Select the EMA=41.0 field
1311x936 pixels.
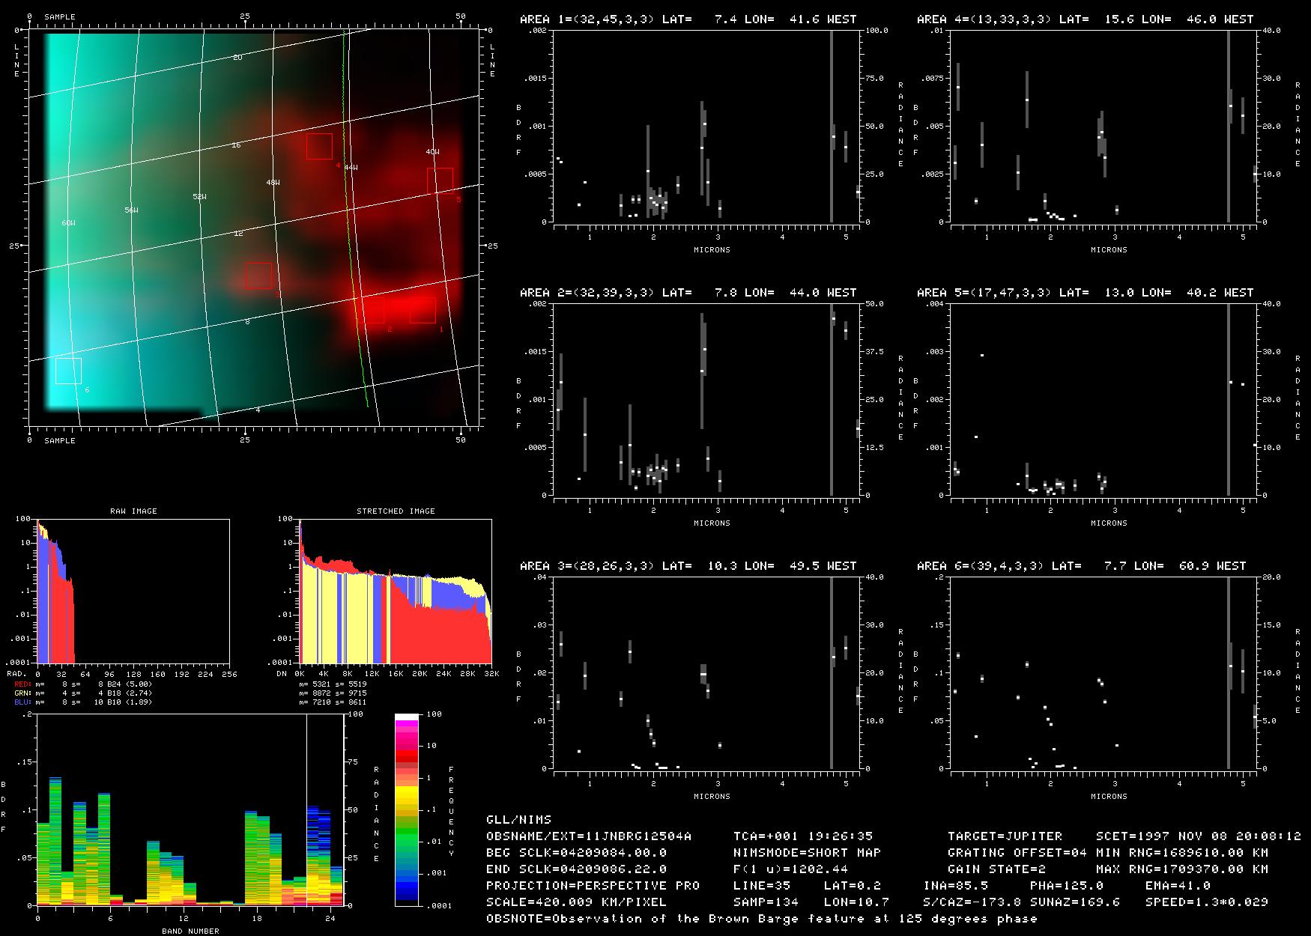click(1178, 886)
